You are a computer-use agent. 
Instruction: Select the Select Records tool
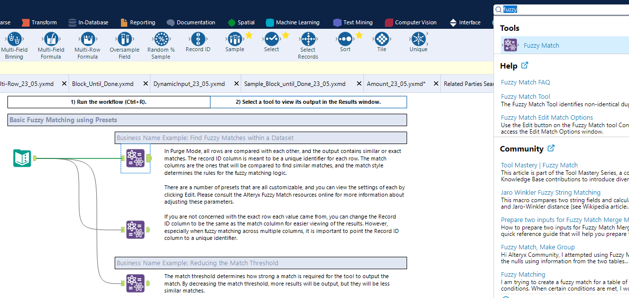308,40
